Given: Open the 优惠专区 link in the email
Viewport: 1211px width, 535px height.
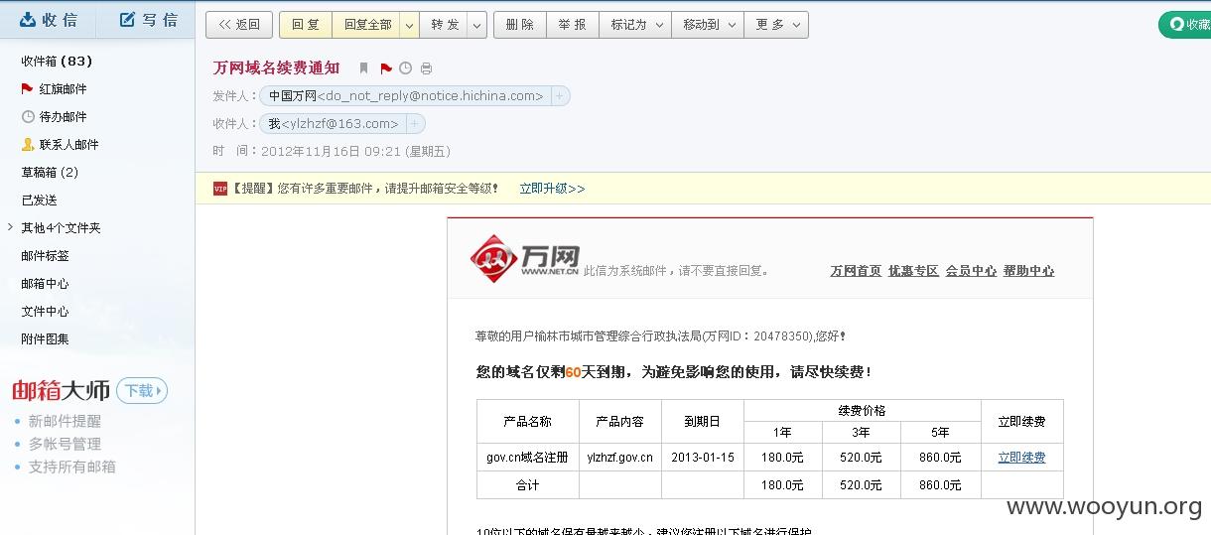Looking at the screenshot, I should 913,271.
